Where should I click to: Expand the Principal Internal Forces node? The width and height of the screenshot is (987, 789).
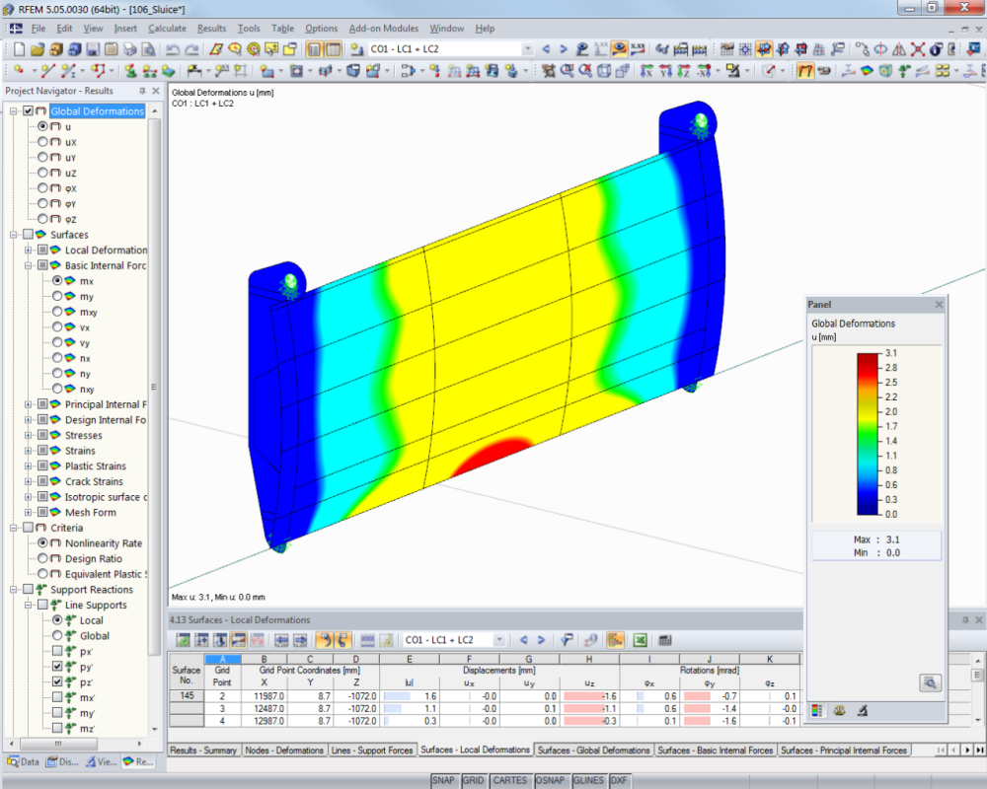tap(28, 404)
